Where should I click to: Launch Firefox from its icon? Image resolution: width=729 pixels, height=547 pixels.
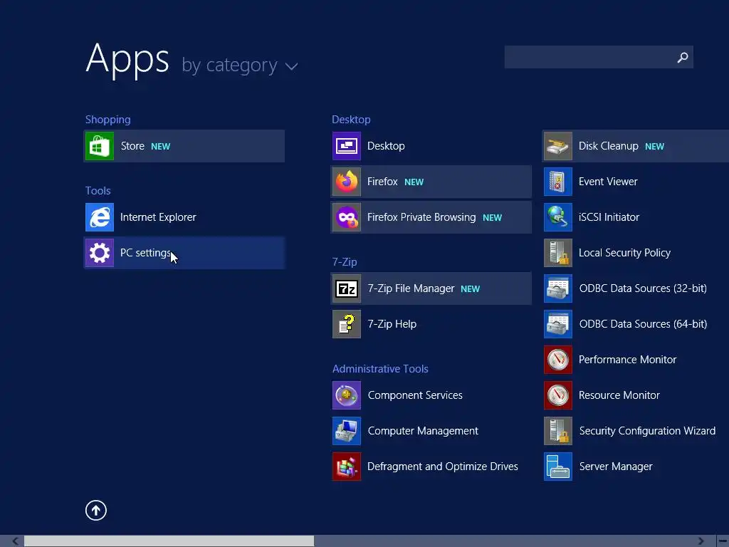(x=347, y=182)
